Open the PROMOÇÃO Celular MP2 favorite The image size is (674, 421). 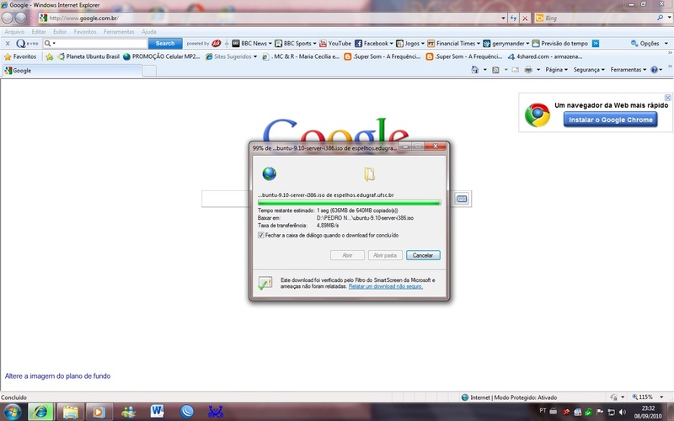point(162,56)
